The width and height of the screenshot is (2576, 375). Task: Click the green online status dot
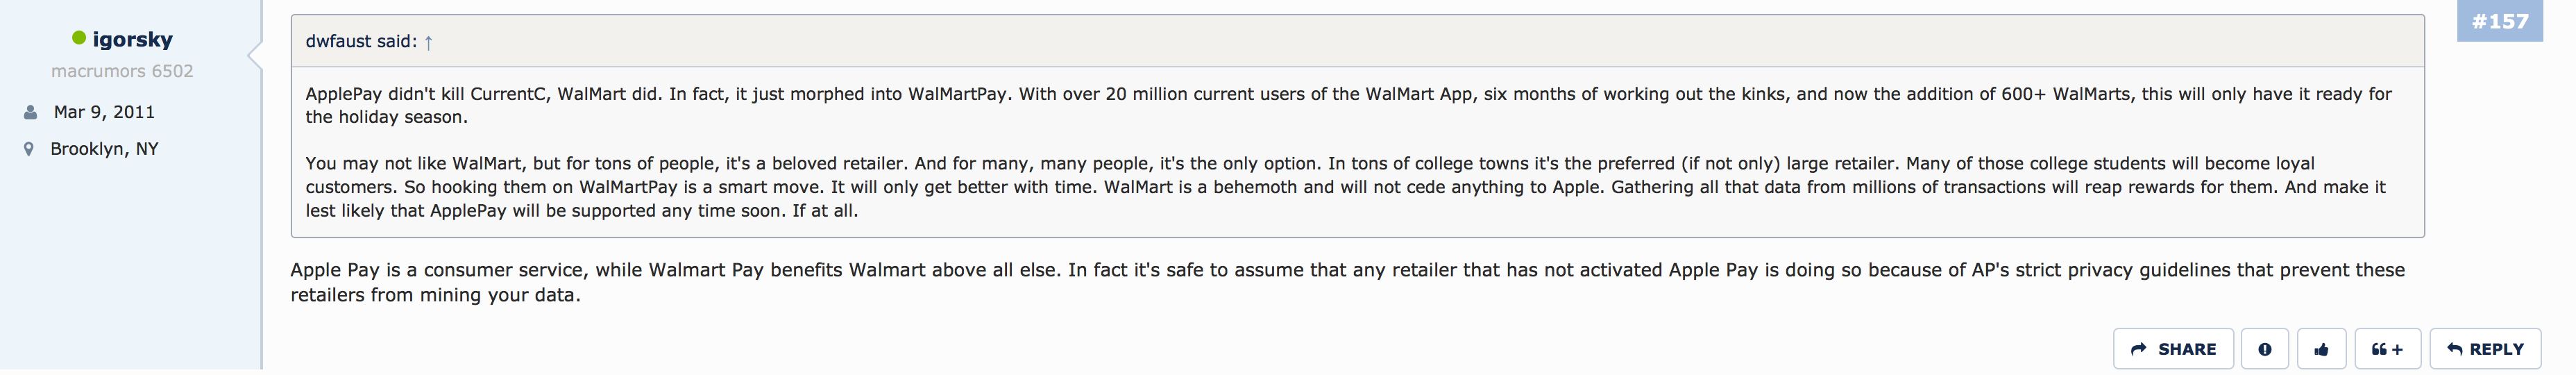[79, 38]
